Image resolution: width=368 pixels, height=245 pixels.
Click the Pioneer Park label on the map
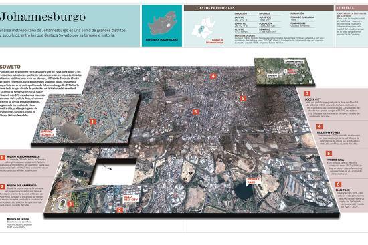(x=253, y=181)
